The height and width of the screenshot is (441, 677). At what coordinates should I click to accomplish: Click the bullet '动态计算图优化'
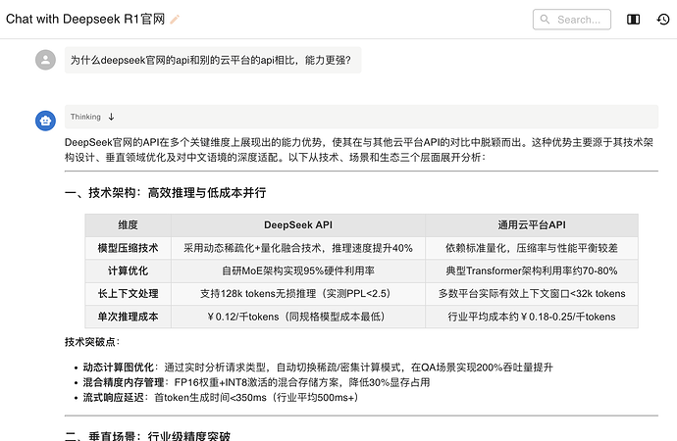point(119,367)
